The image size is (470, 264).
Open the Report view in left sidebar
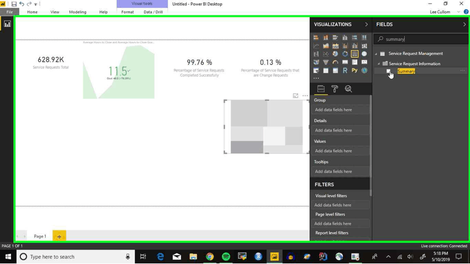[x=7, y=24]
